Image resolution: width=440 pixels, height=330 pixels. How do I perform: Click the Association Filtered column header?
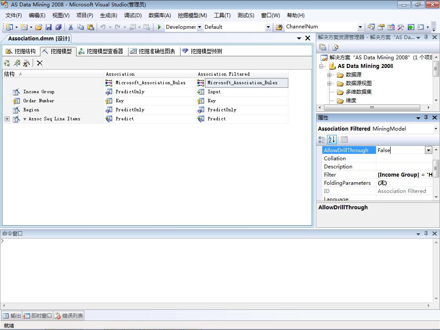(242, 74)
